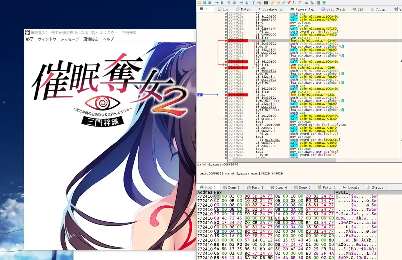Viewport: 402px width, 260px height.
Task: Click the Step Over toolbar icon
Action: coord(234,3)
